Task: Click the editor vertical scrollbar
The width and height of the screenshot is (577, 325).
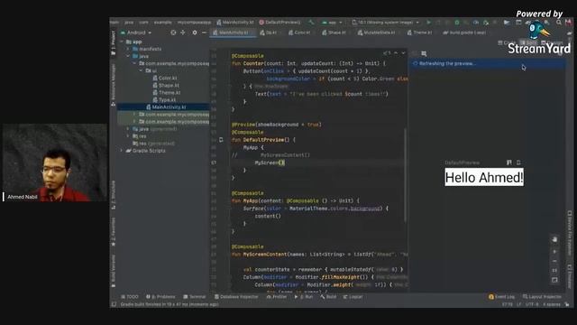Action: click(x=405, y=175)
